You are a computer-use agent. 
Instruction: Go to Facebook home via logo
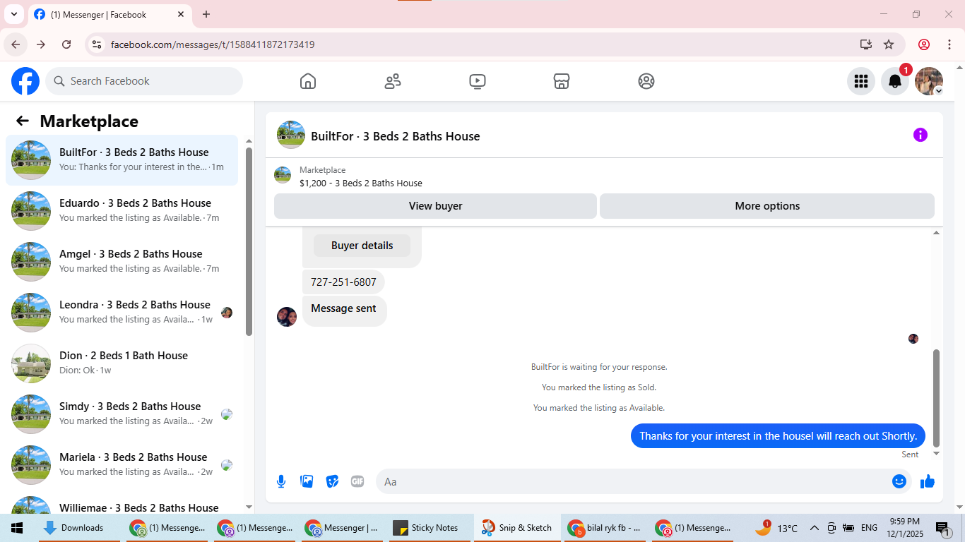tap(25, 81)
